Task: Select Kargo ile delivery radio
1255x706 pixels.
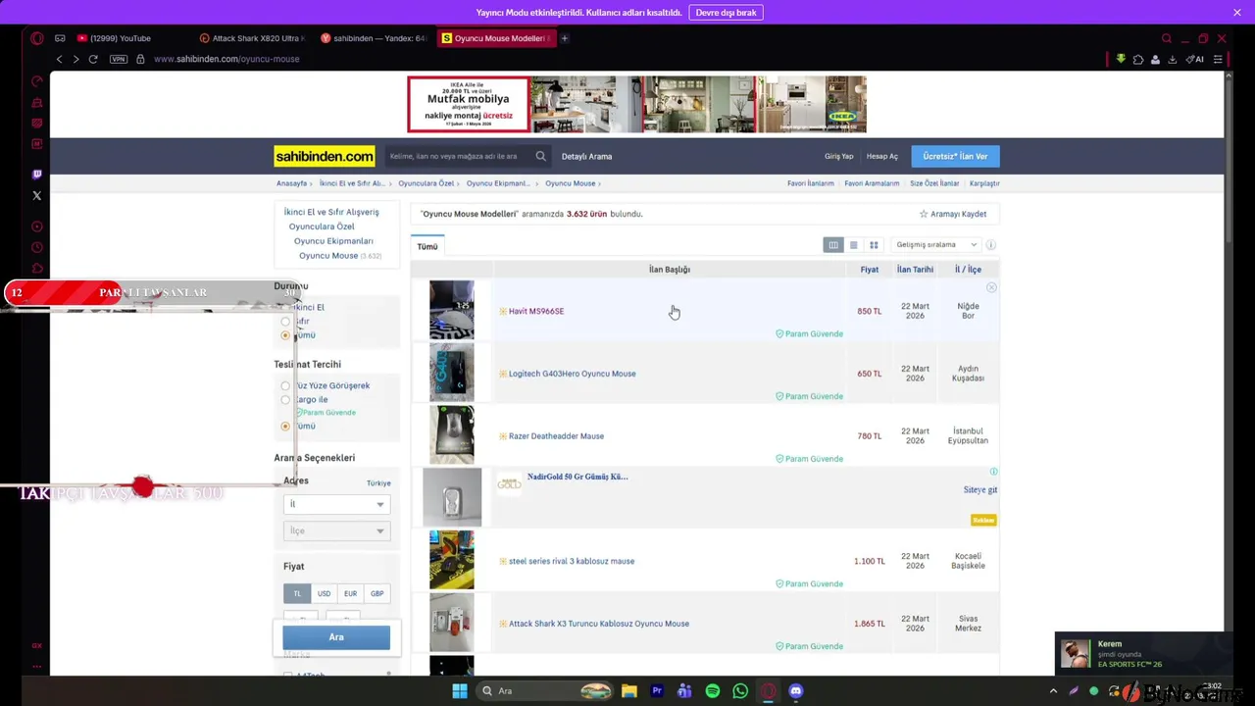Action: tap(285, 399)
